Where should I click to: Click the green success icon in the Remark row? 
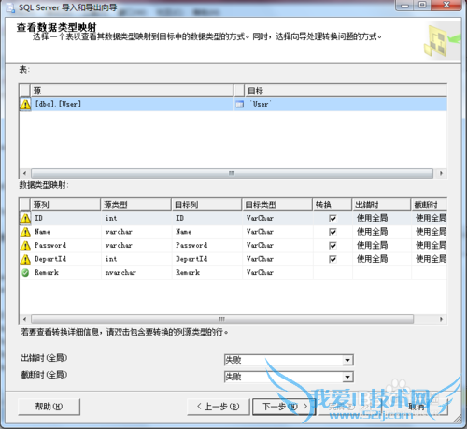pos(25,273)
